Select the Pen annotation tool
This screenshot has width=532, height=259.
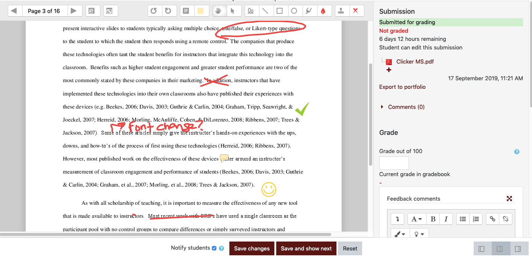coord(251,11)
